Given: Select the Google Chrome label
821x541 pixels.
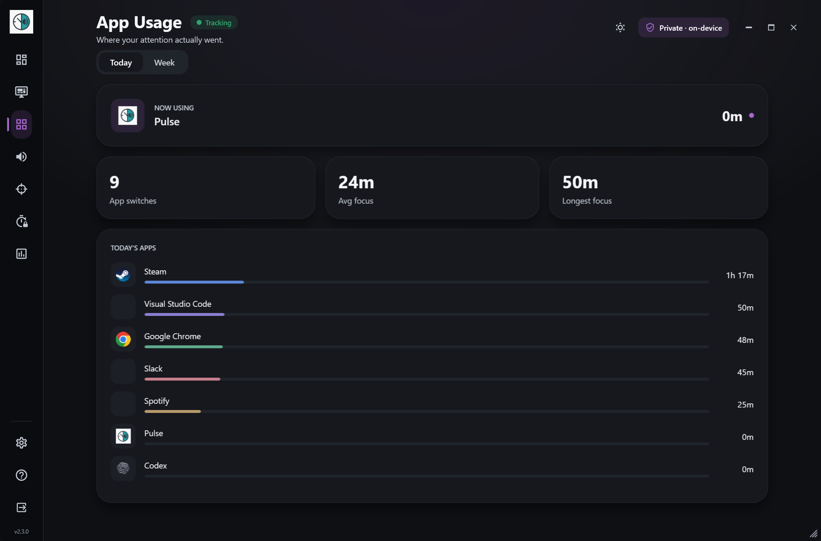Looking at the screenshot, I should 172,336.
